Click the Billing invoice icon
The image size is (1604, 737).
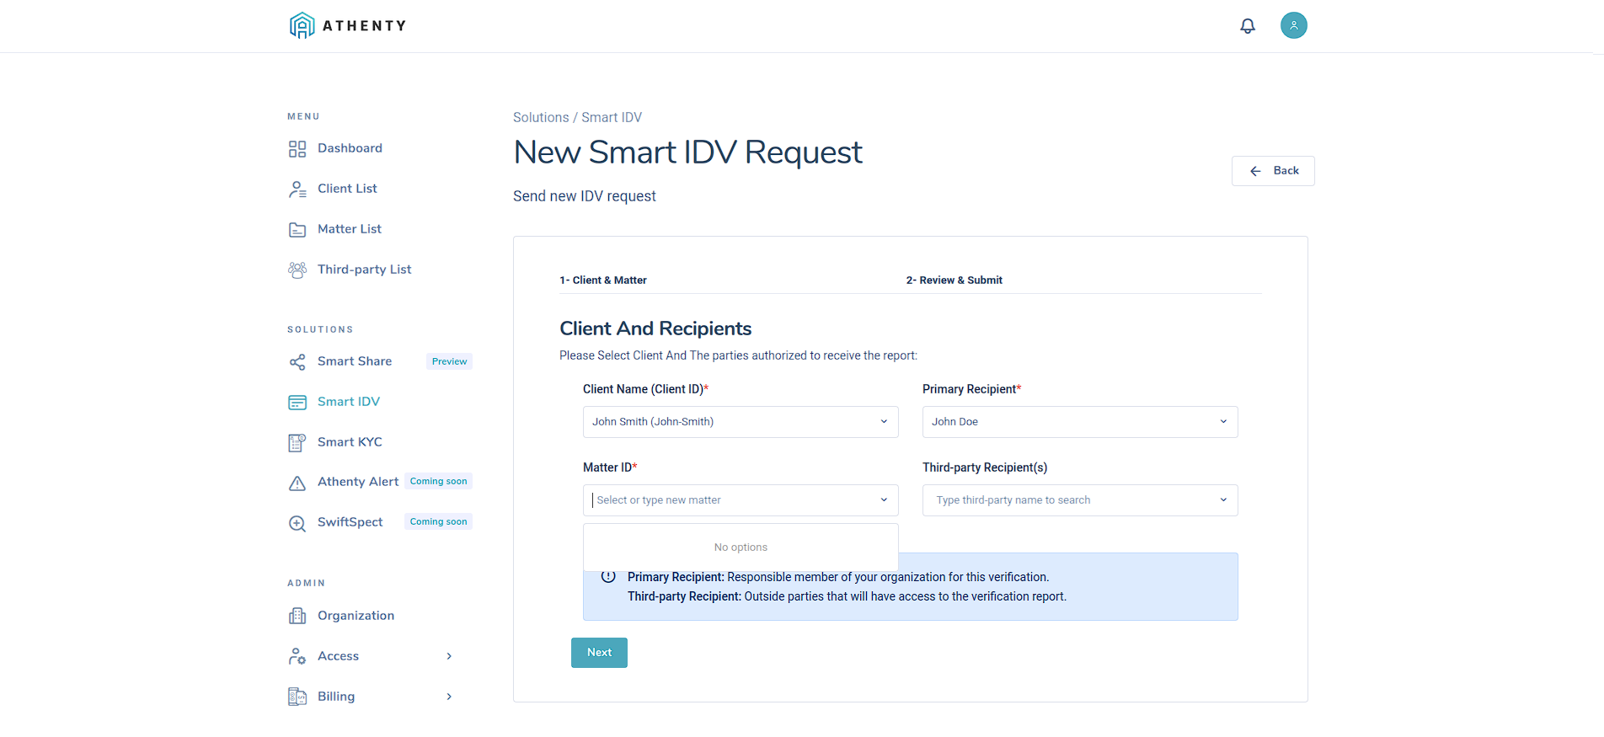(297, 697)
